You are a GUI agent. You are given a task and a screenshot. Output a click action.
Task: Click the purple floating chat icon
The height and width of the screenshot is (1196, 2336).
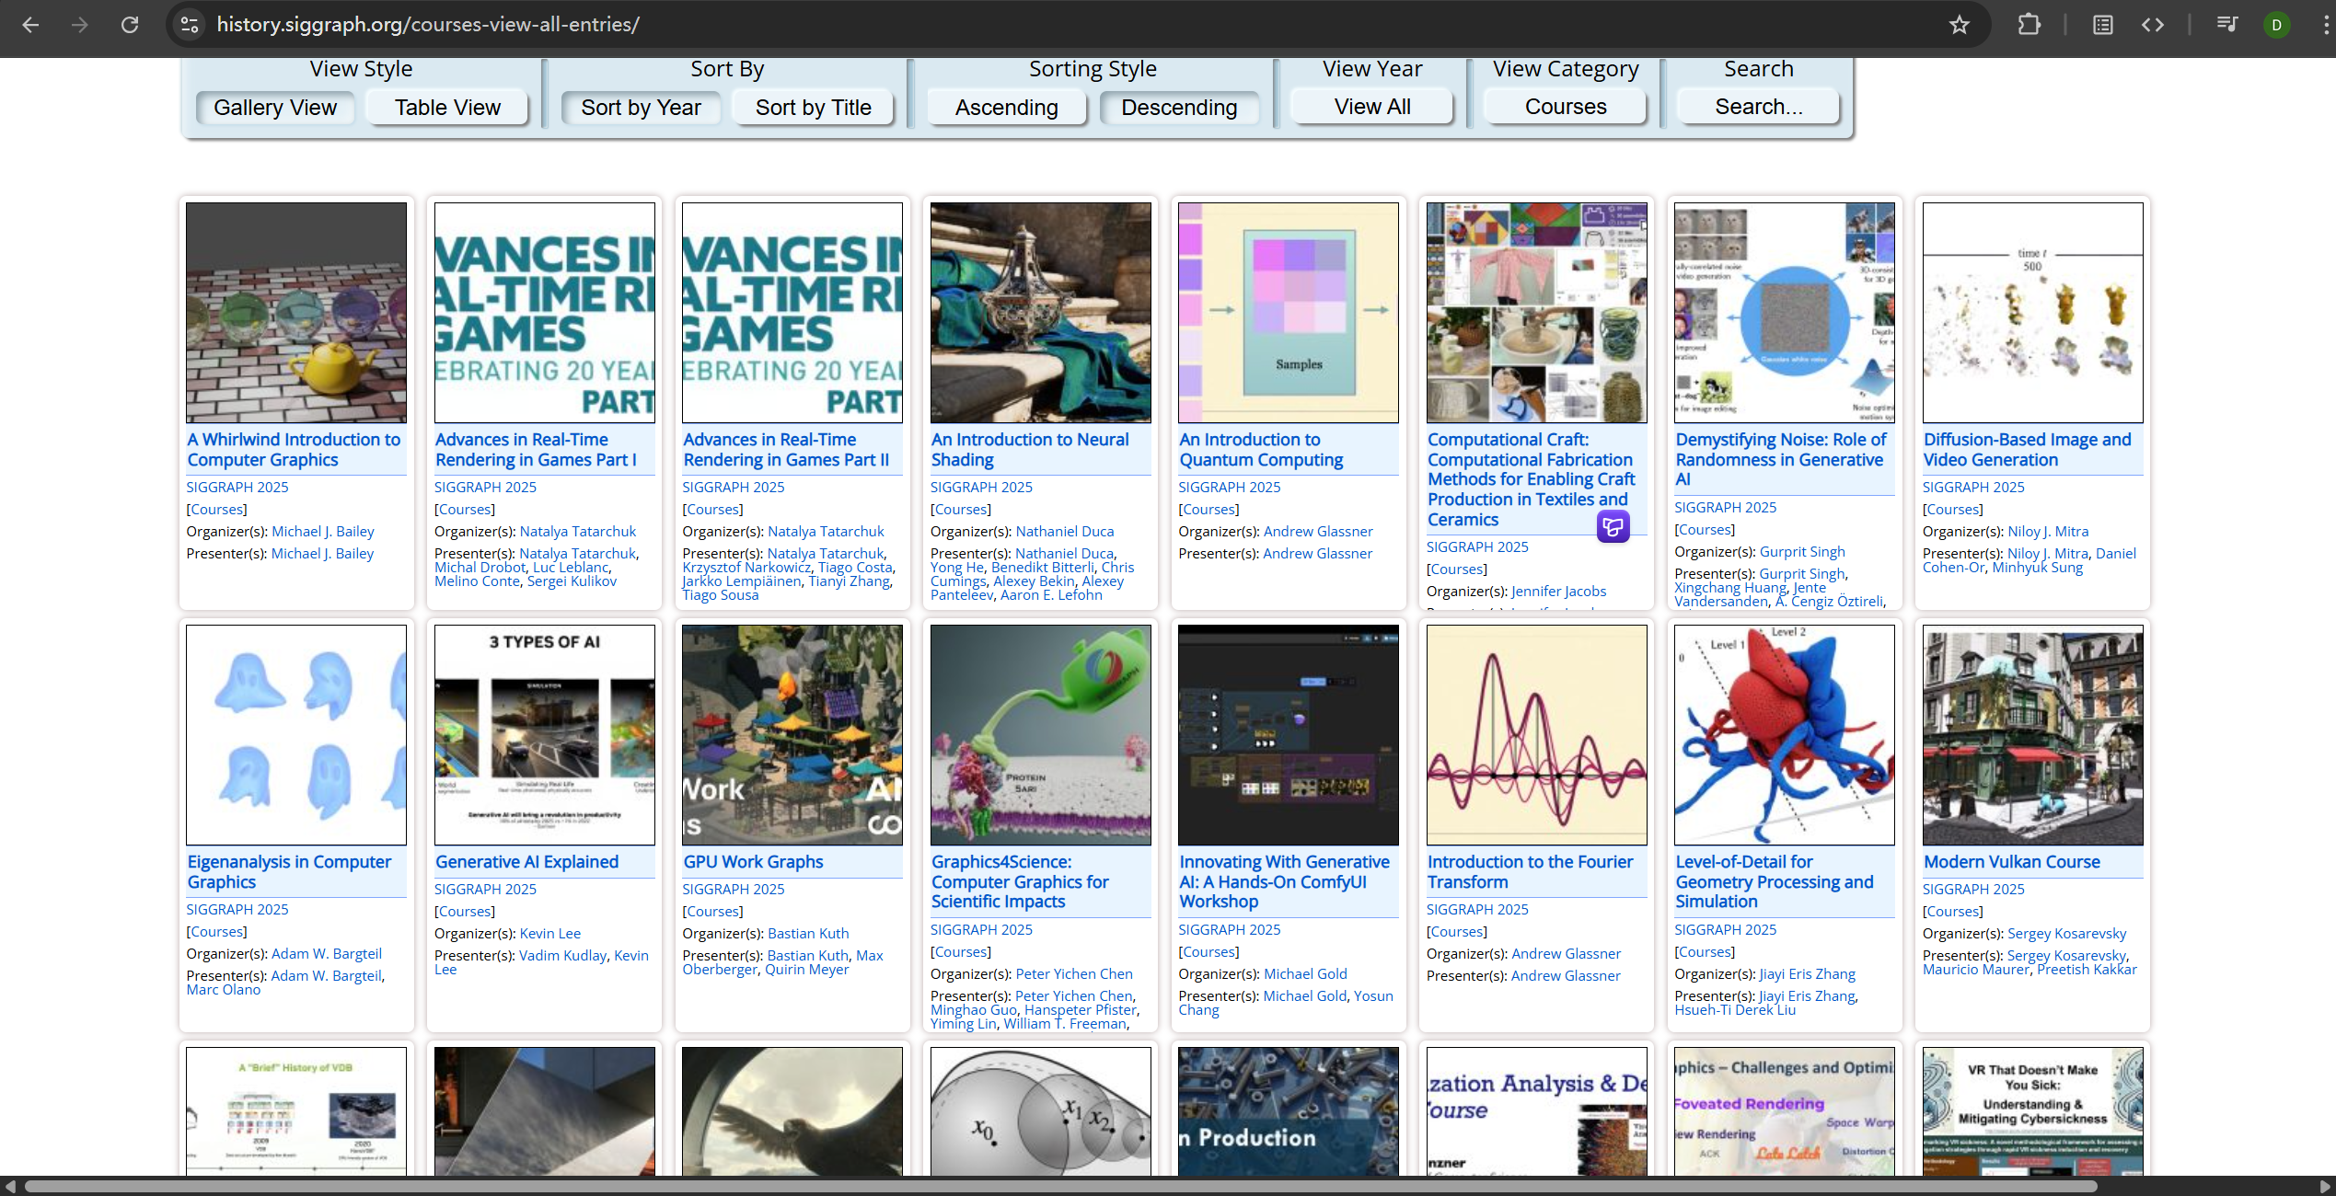click(1613, 526)
